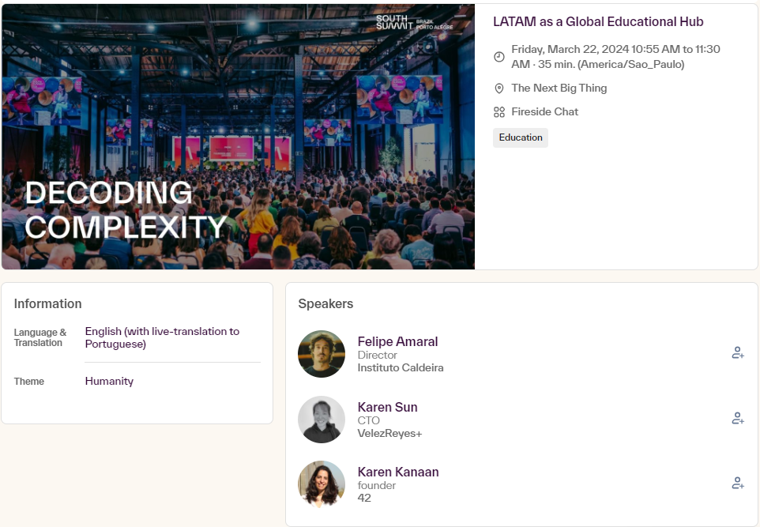
Task: Click the South Summit Brazil logo on the banner
Action: tap(415, 22)
